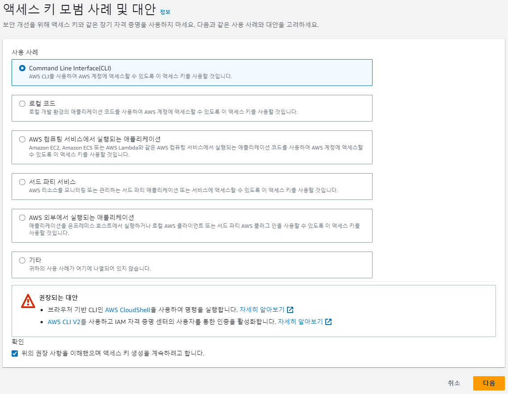Click the 확인 section label
Image resolution: width=508 pixels, height=394 pixels.
point(18,341)
